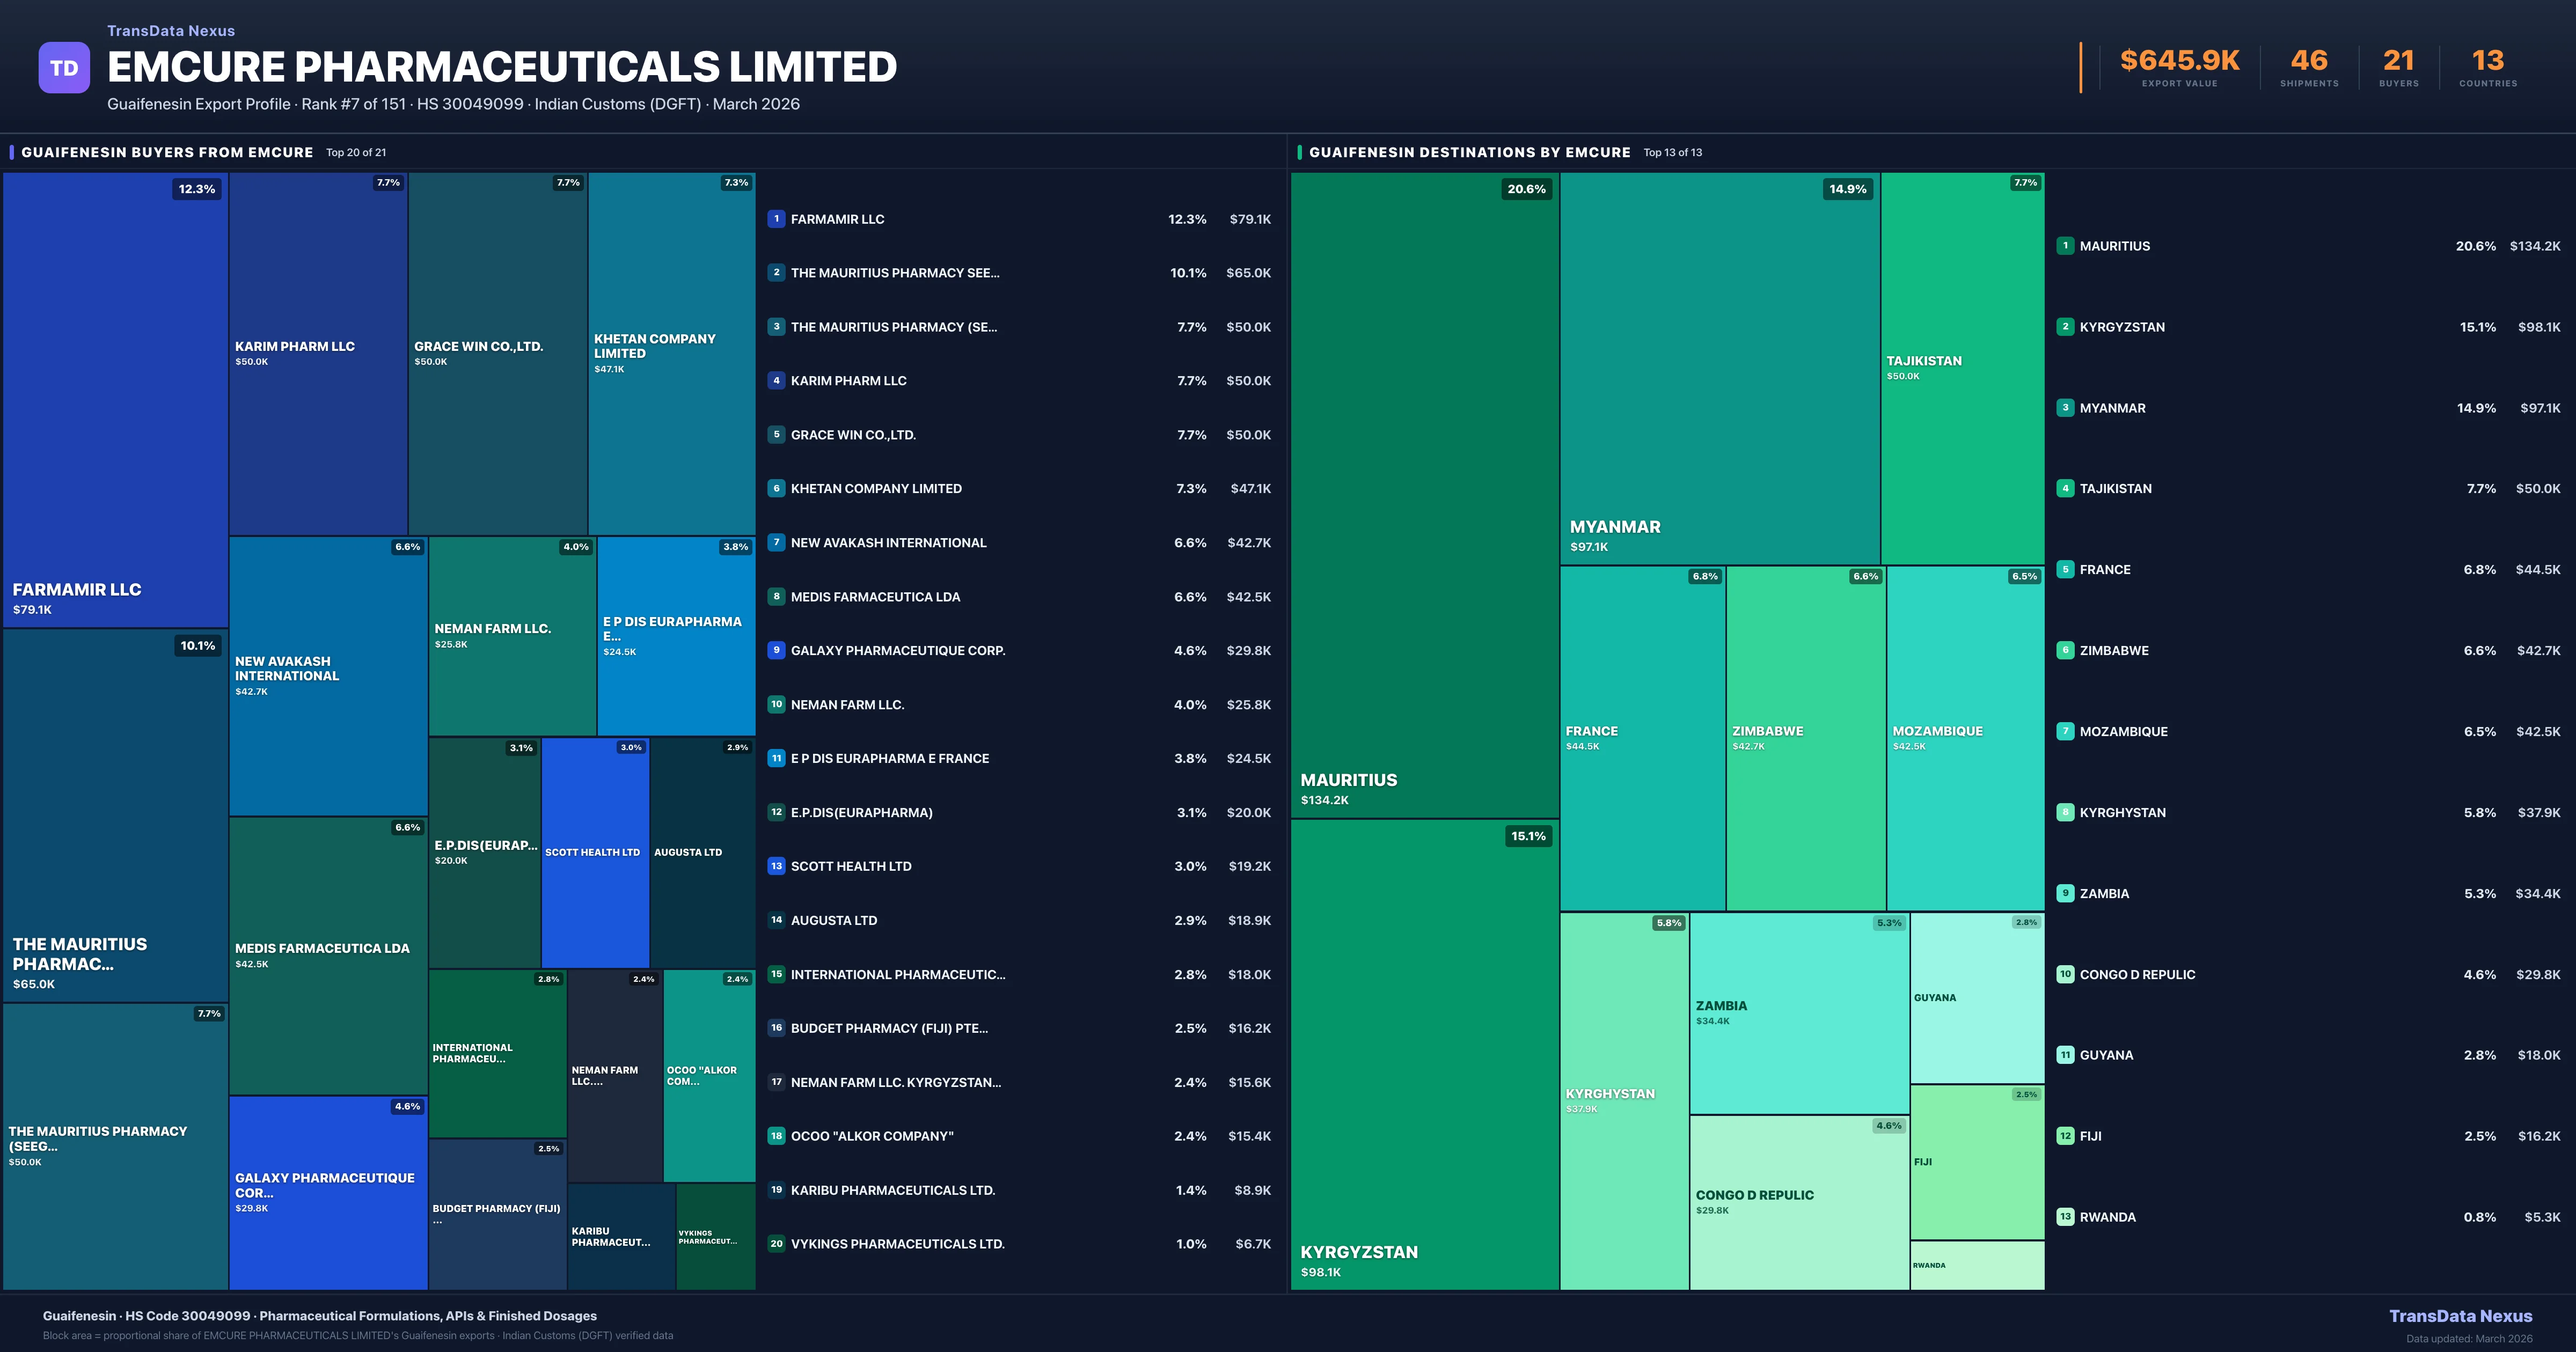Click rank badge 9 for Galaxy Pharmaceutique

(x=776, y=650)
